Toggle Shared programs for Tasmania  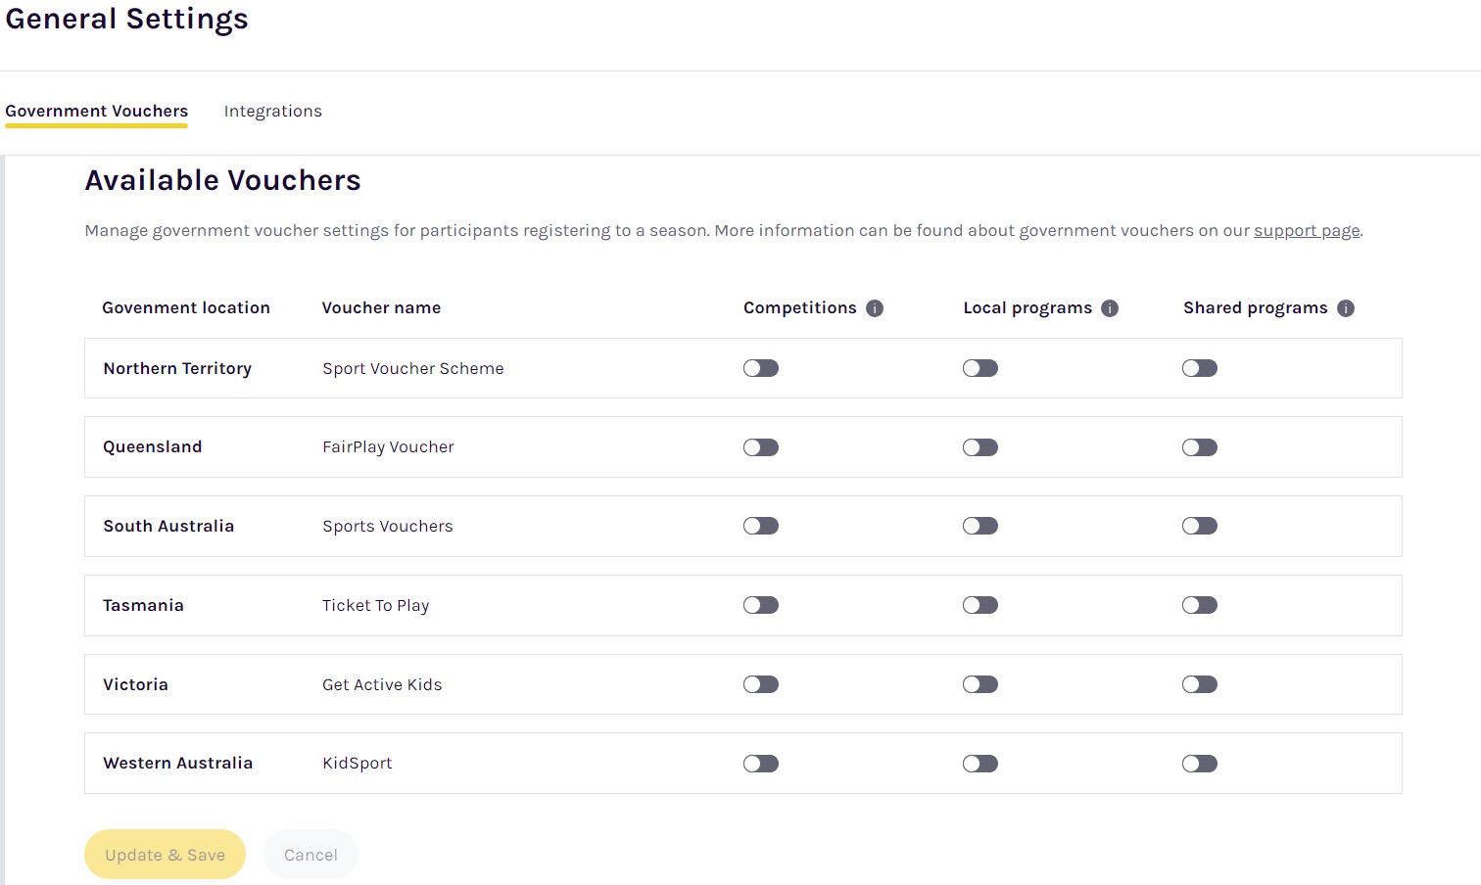pos(1199,605)
